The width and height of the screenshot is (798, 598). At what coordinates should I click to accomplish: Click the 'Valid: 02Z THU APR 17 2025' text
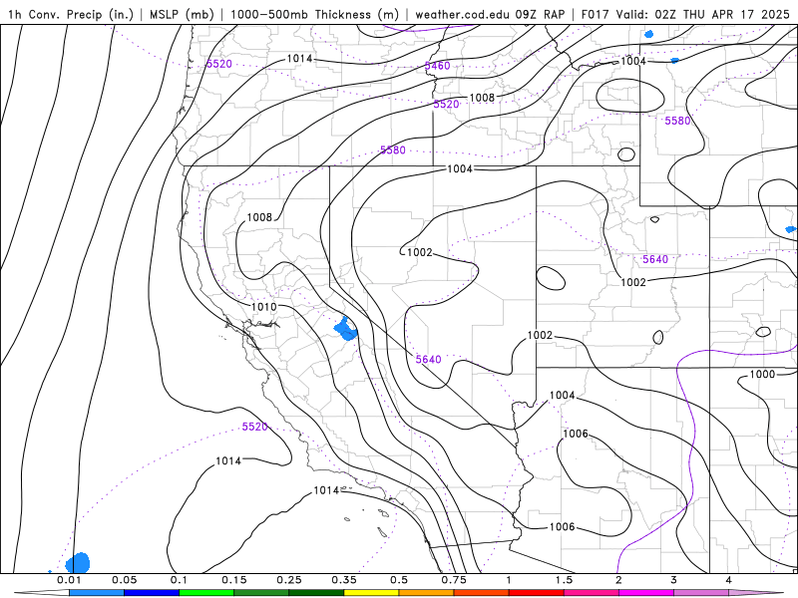(x=702, y=14)
